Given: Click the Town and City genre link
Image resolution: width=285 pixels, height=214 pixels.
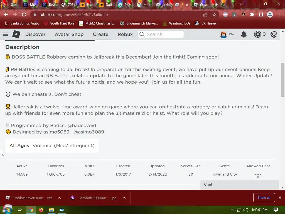Looking at the screenshot, I should coord(225,174).
